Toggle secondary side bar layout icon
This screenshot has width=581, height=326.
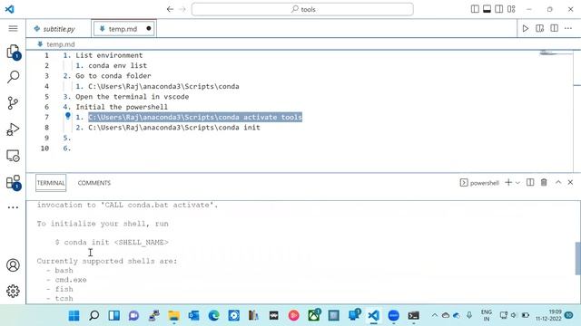pyautogui.click(x=499, y=9)
